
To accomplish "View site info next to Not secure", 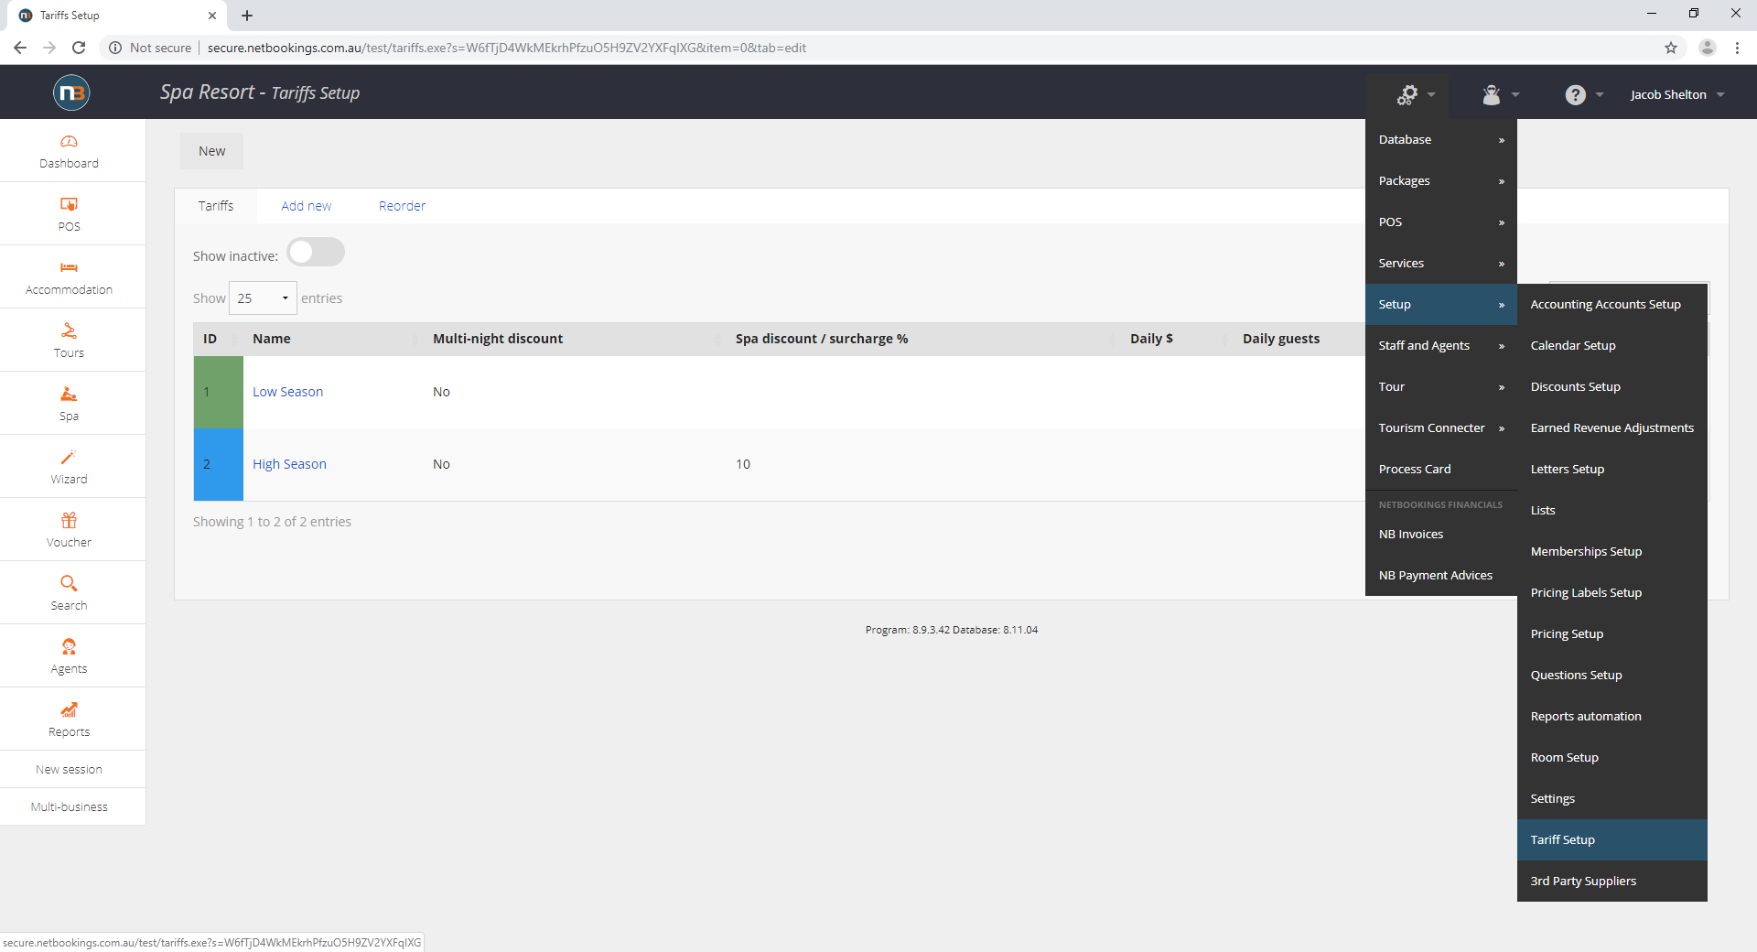I will point(115,48).
